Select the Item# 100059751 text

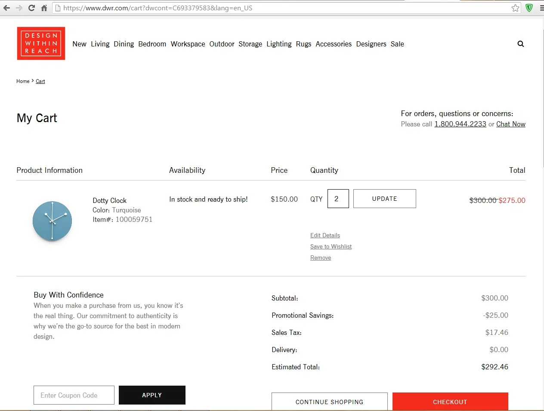pos(123,219)
